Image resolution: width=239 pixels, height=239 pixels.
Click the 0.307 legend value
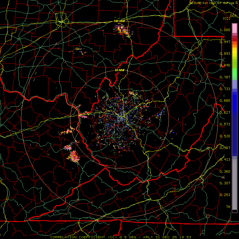point(225,183)
